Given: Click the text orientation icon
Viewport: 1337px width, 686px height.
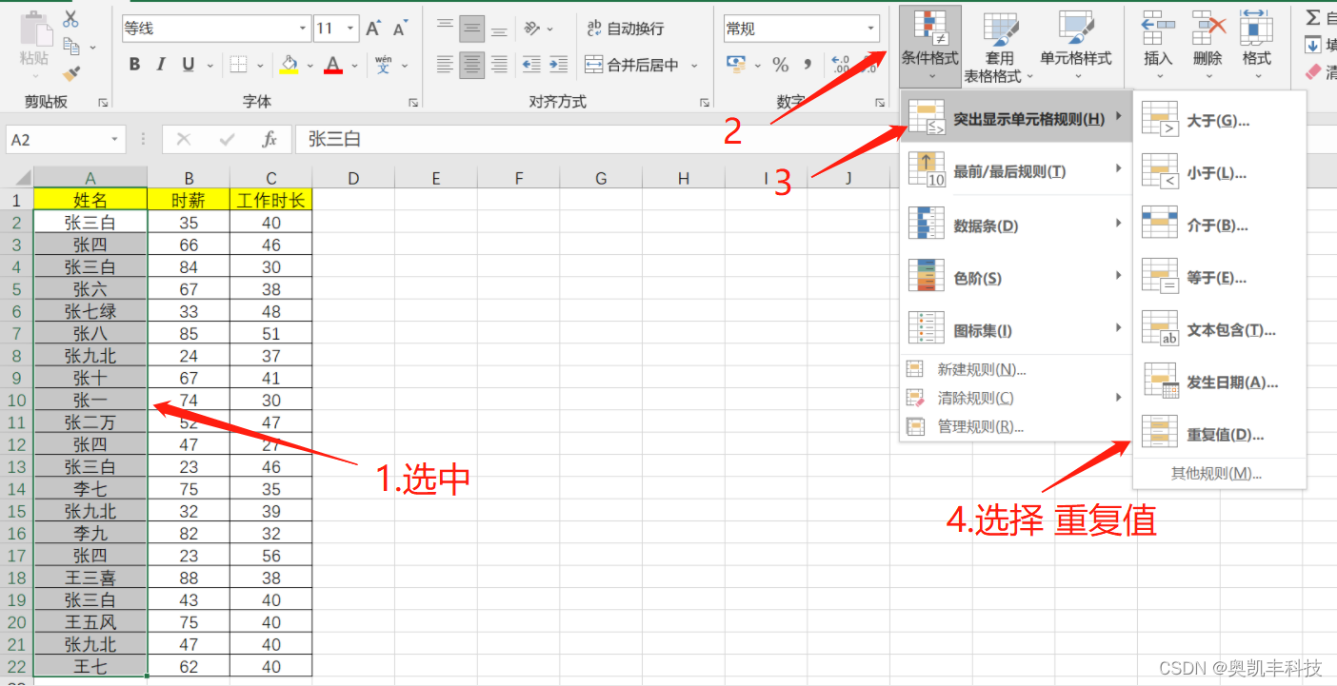Looking at the screenshot, I should click(x=533, y=29).
